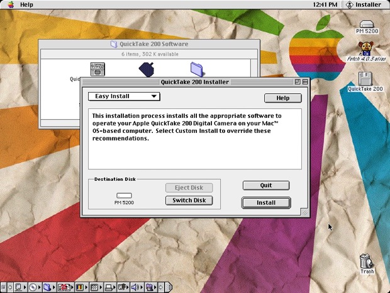Open the File Sharing folder Control Strip module
This screenshot has height=293, width=390.
[49, 287]
